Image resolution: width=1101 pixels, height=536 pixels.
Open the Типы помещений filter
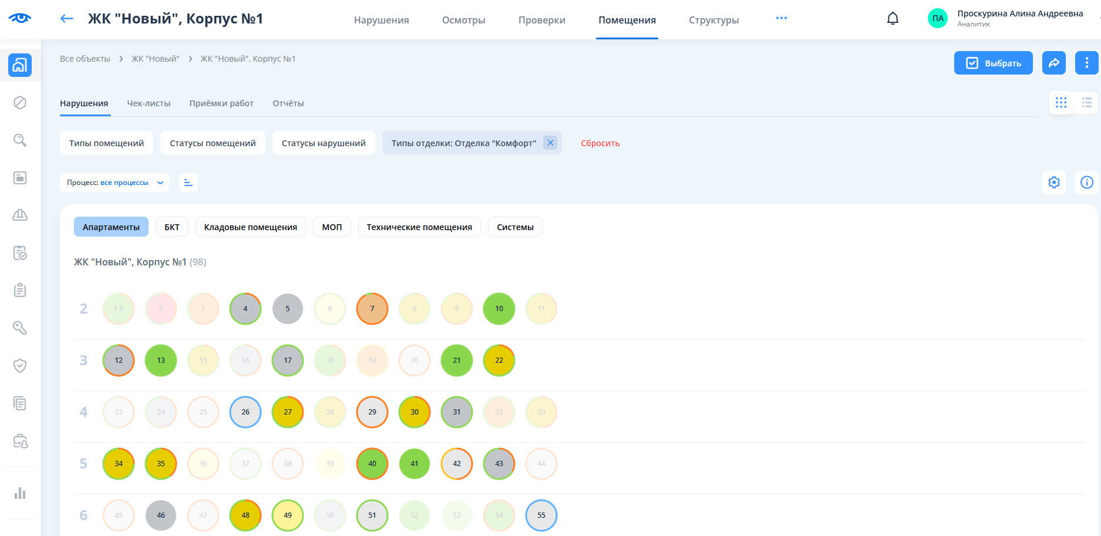coord(106,143)
